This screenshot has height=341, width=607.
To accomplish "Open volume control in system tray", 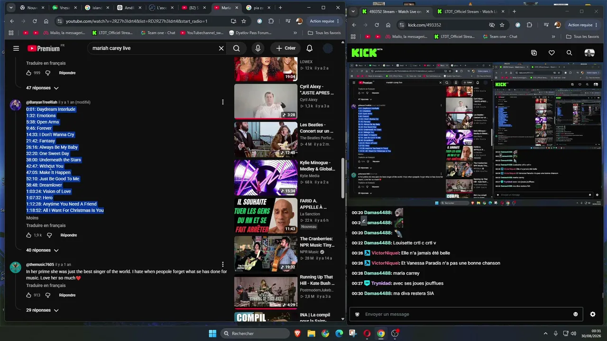I will click(x=572, y=333).
